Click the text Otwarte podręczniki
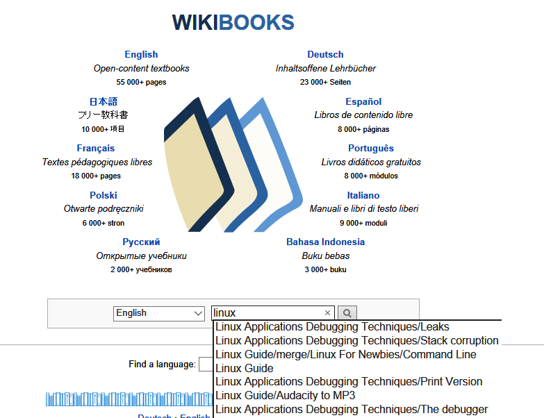The height and width of the screenshot is (418, 544). coord(104,209)
